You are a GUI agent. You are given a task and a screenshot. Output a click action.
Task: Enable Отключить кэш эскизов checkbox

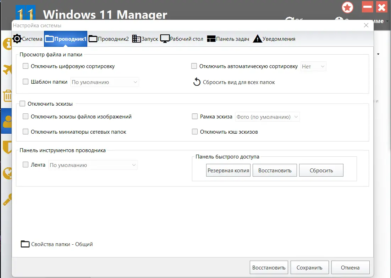point(195,132)
